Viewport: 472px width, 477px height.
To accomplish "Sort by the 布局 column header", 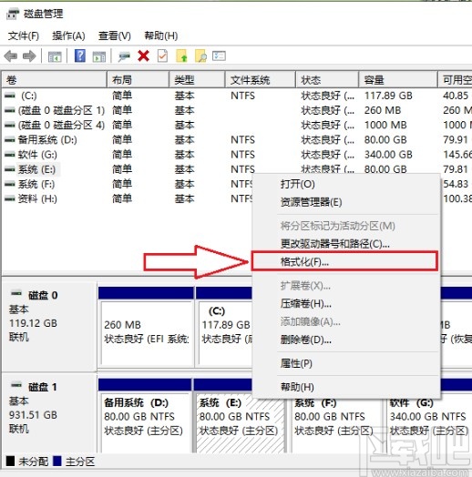I will tap(139, 80).
